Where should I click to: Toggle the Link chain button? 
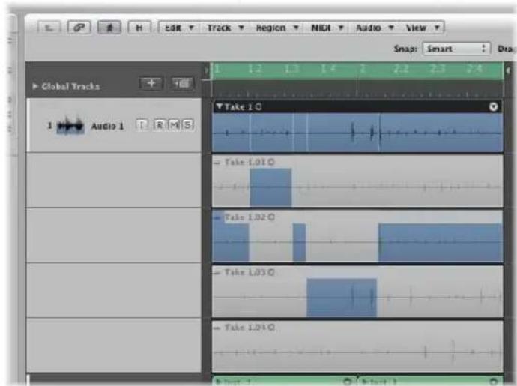pos(79,28)
